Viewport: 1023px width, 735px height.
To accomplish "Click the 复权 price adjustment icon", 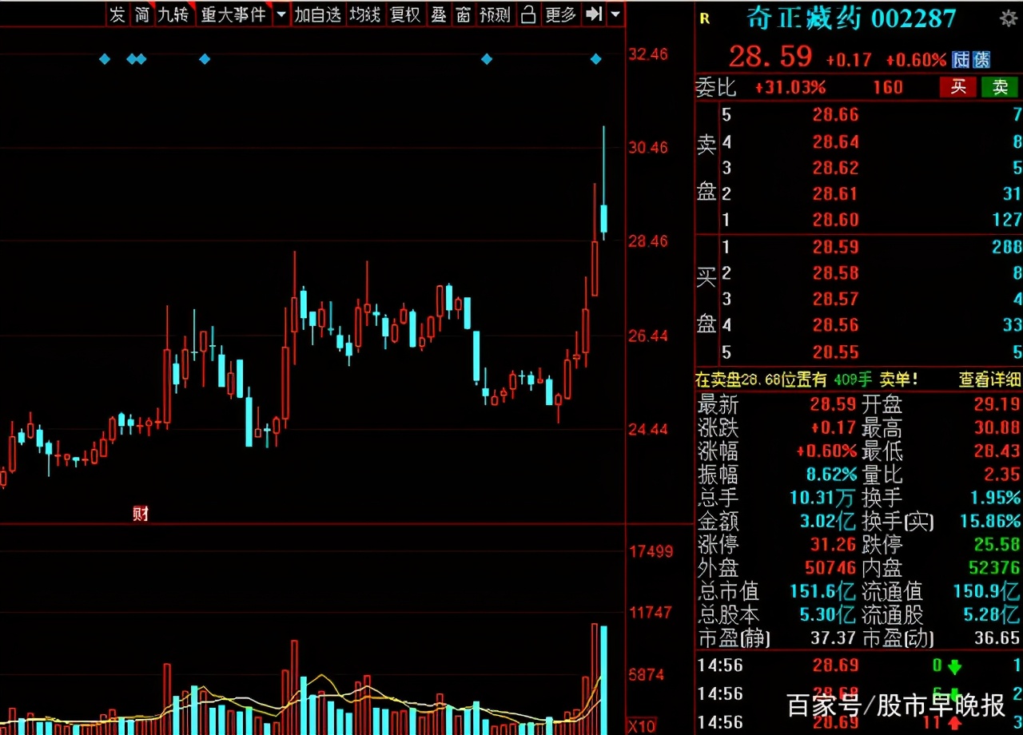I will (x=405, y=14).
